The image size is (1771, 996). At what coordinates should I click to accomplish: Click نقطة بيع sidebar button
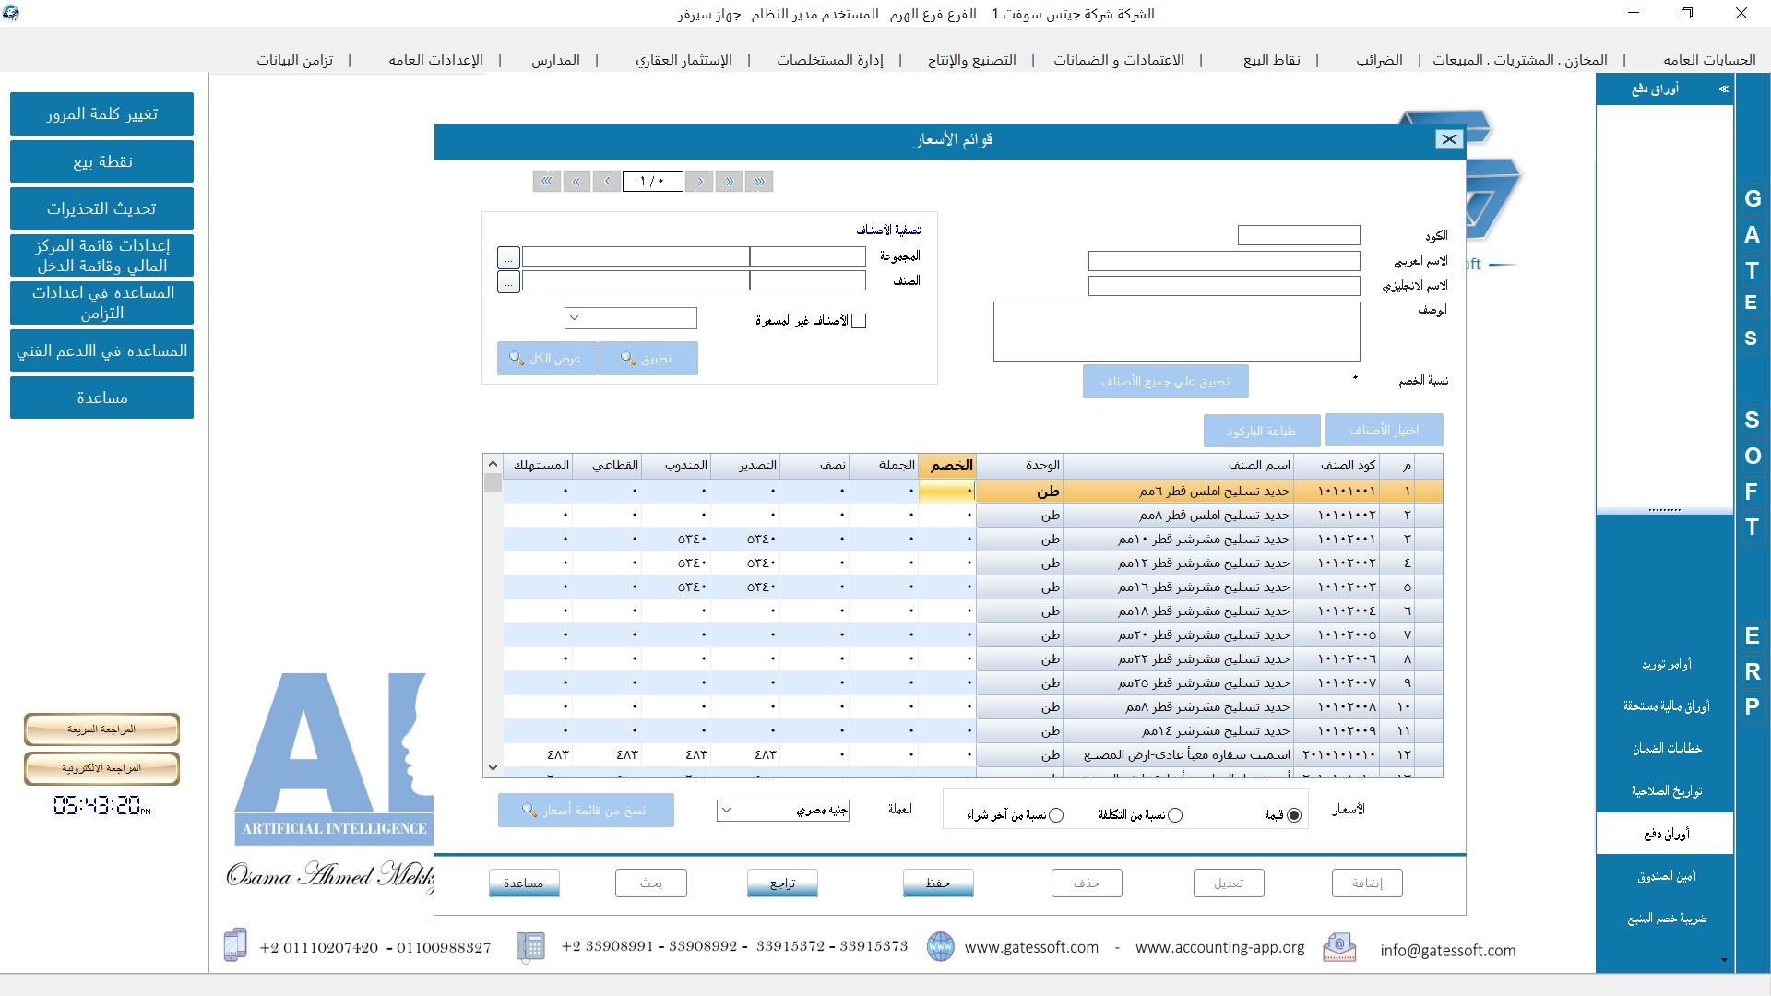pyautogui.click(x=101, y=161)
